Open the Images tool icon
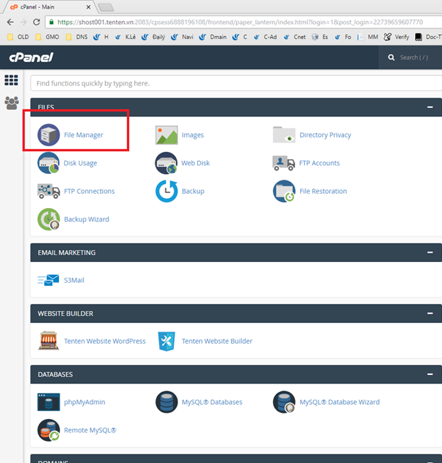 (x=167, y=135)
